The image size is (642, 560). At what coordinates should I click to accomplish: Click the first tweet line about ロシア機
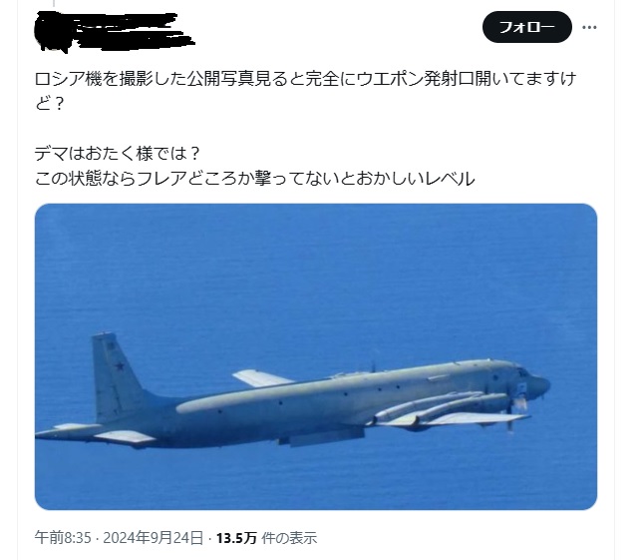click(305, 79)
